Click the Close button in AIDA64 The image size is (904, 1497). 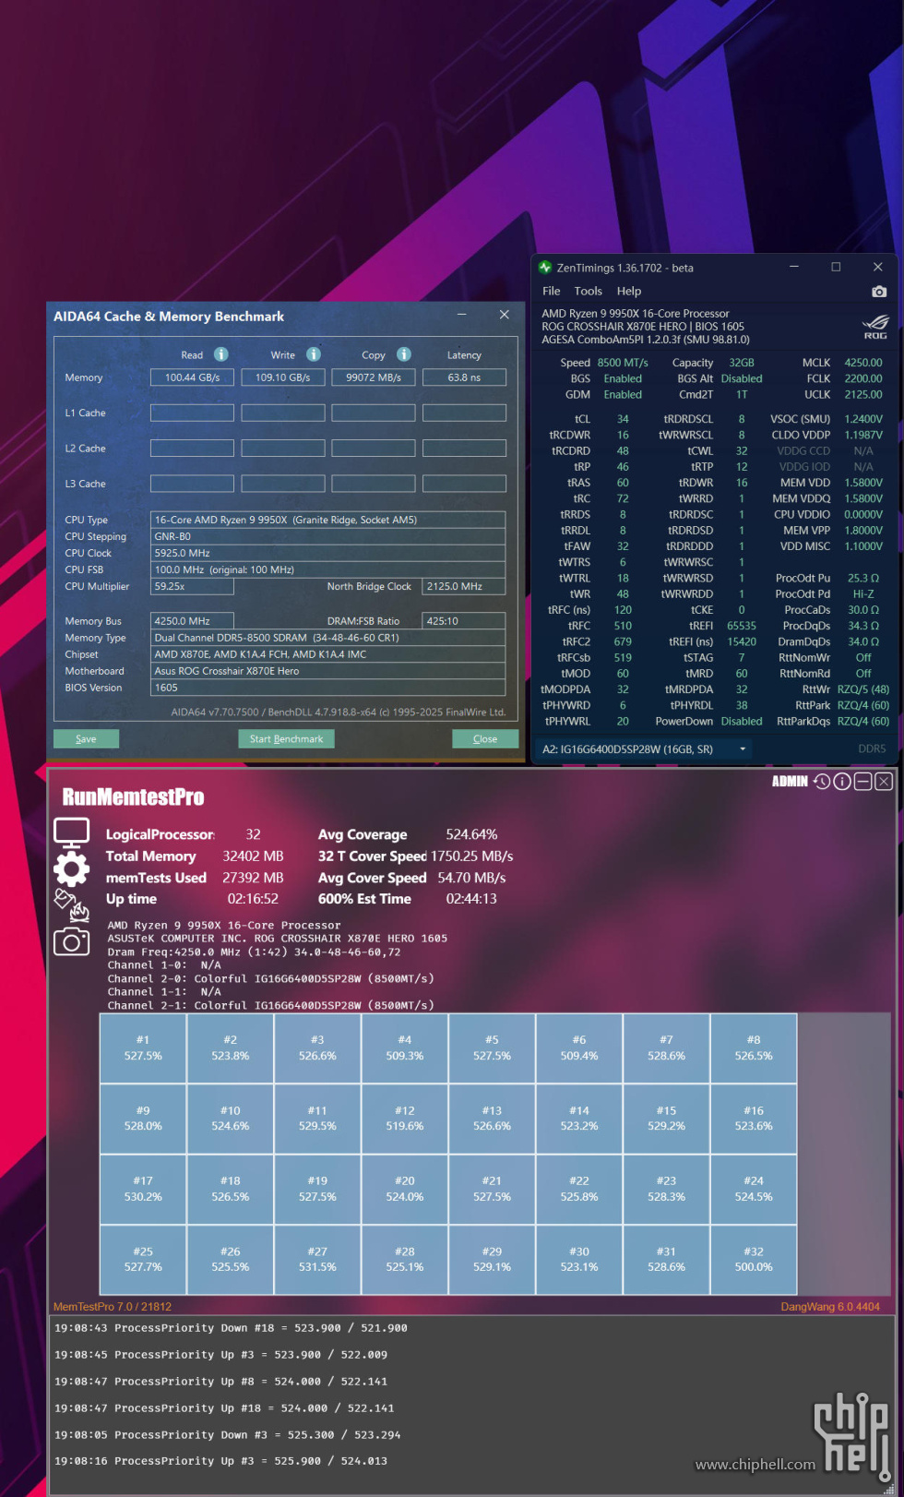[485, 738]
